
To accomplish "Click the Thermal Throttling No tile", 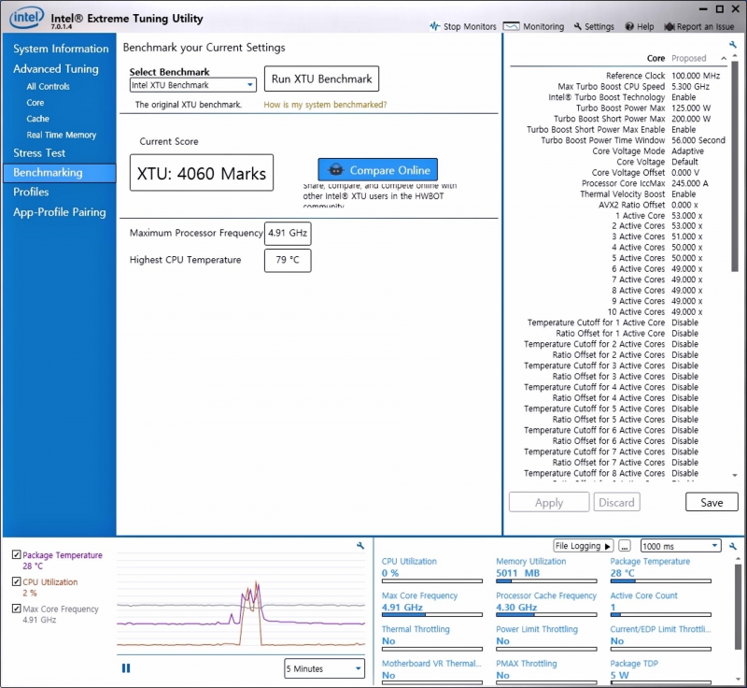I will tap(431, 638).
